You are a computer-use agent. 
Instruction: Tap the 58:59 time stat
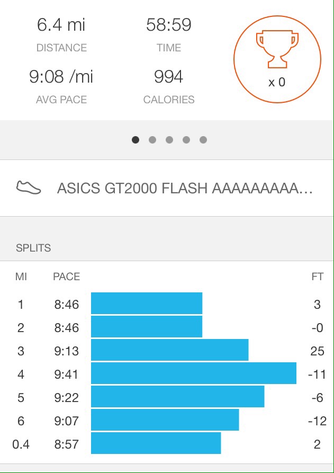[169, 25]
